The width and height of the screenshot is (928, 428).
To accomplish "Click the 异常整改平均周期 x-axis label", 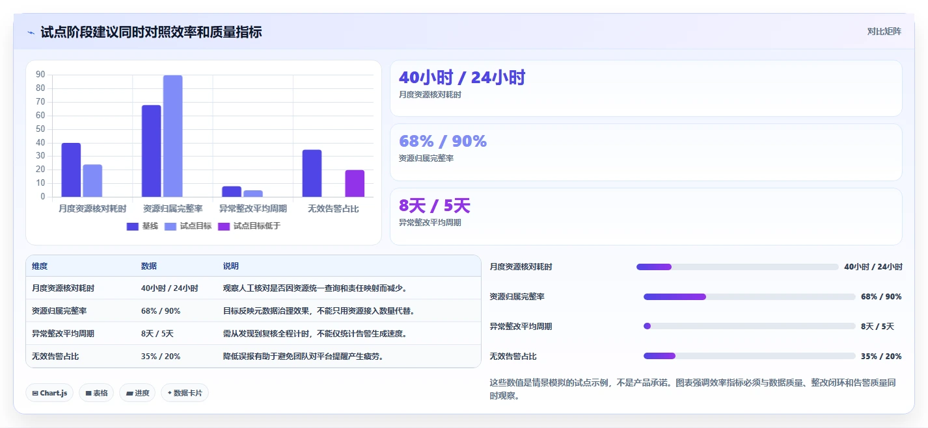I will [253, 208].
